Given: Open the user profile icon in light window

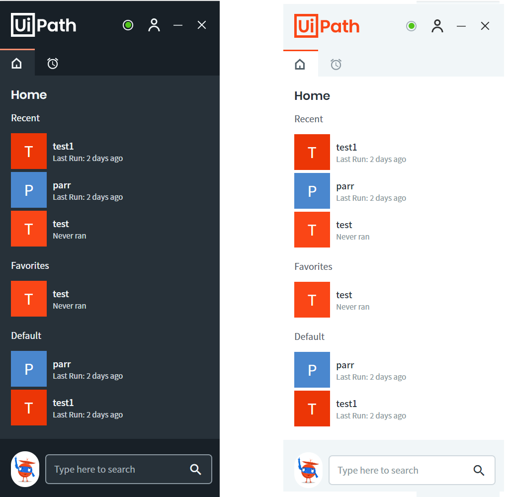Looking at the screenshot, I should (437, 26).
